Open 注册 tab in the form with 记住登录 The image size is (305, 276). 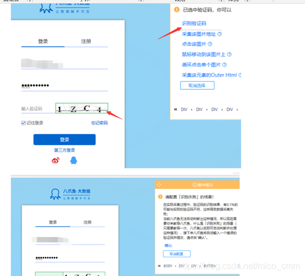[x=86, y=41]
